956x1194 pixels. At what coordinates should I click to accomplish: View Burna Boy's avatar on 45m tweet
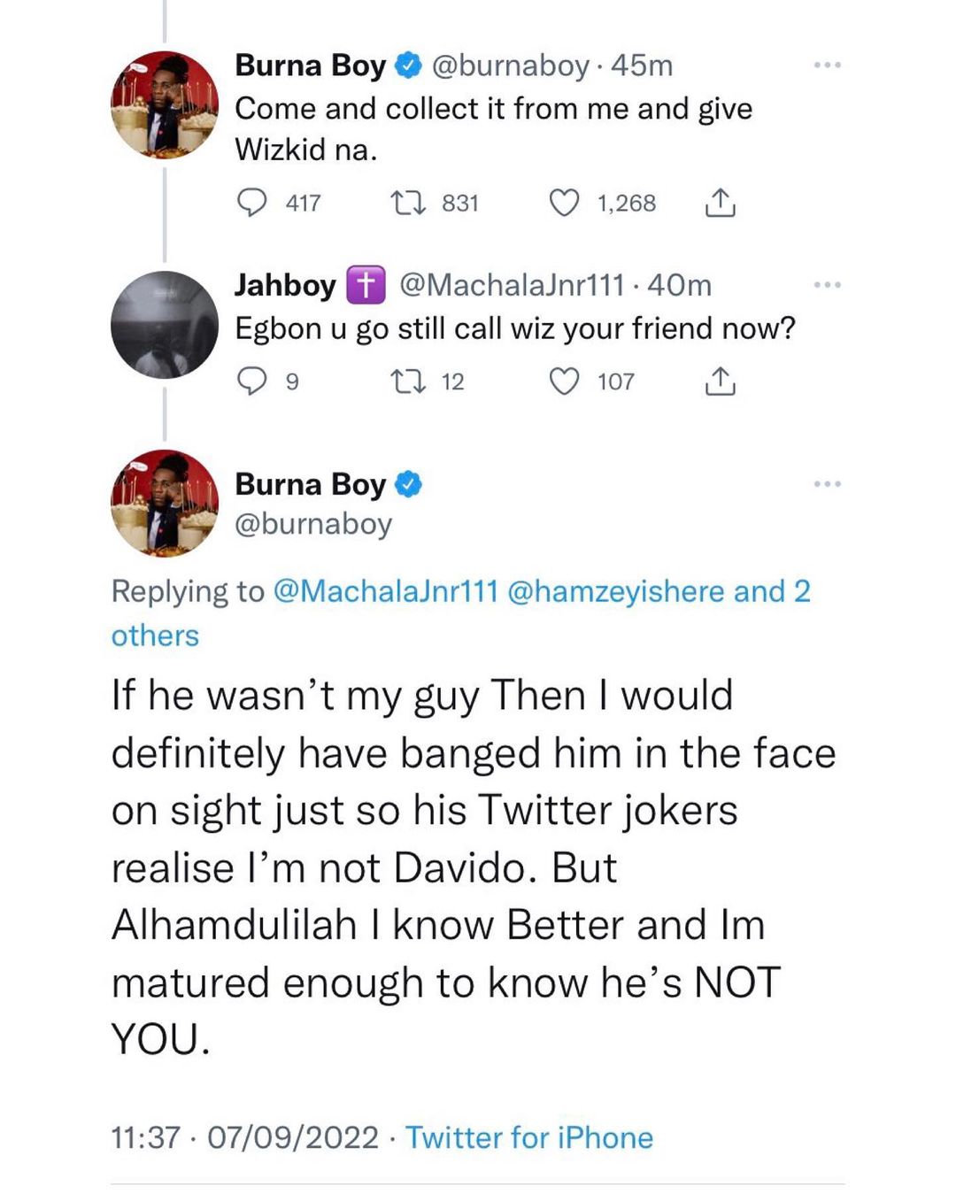[165, 105]
